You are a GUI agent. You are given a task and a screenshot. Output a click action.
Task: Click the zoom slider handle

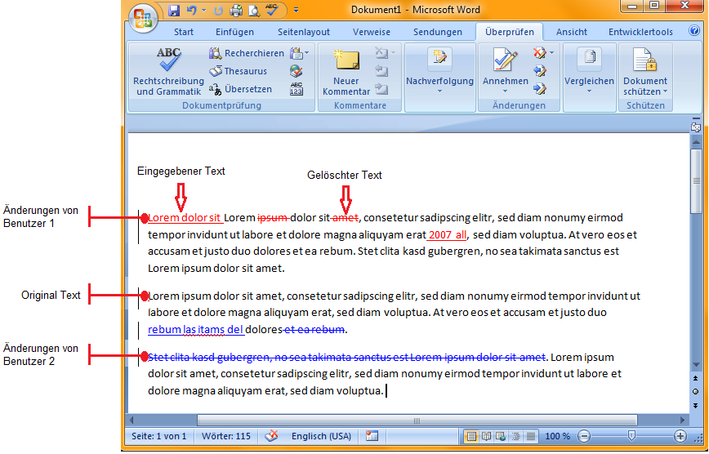click(631, 436)
